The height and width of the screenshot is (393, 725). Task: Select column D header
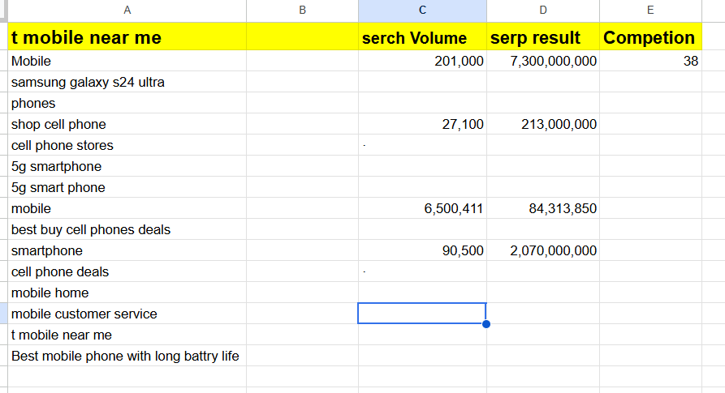[543, 10]
